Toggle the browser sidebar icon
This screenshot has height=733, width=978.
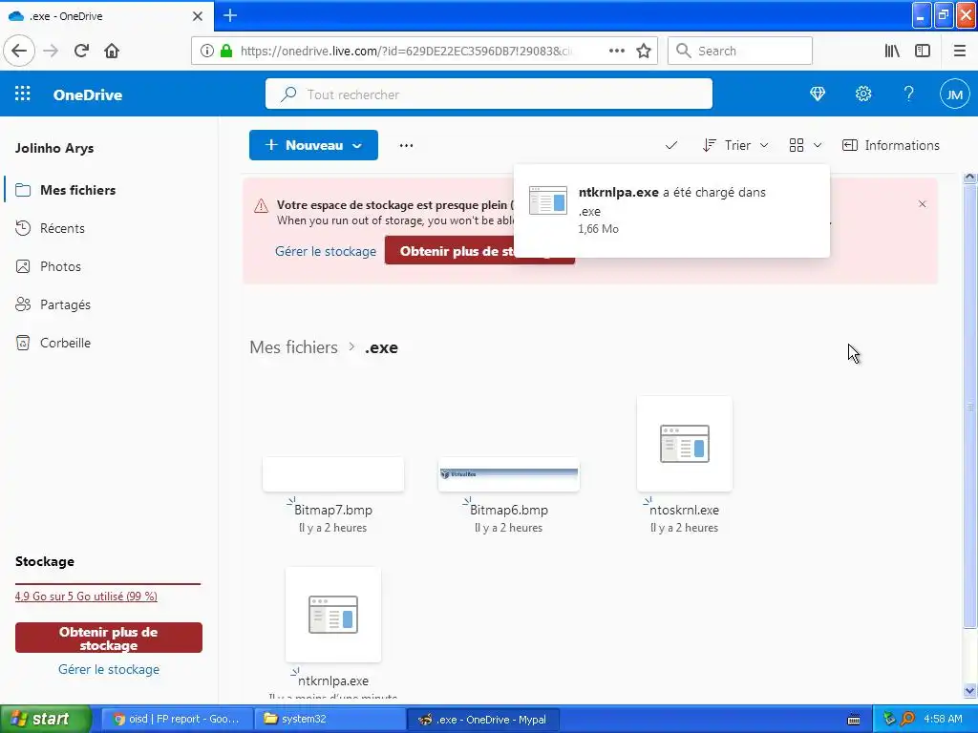[923, 52]
